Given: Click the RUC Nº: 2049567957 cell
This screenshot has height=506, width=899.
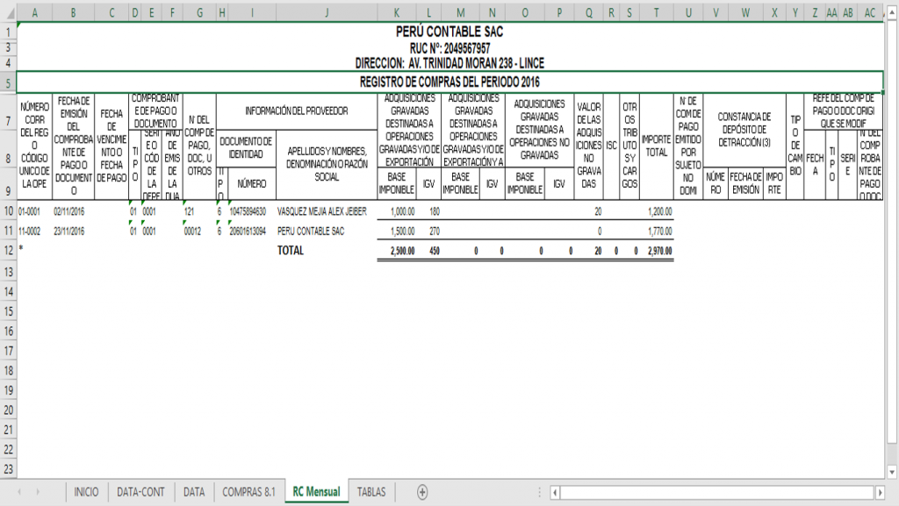Looking at the screenshot, I should (x=449, y=48).
